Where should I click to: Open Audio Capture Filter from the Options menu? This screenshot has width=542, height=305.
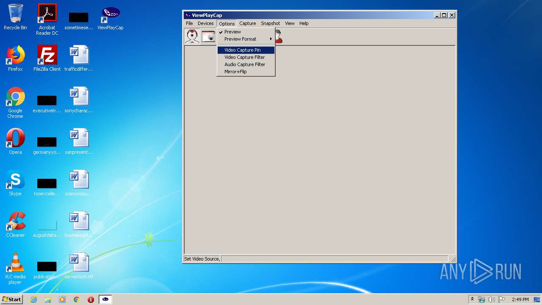tap(246, 64)
